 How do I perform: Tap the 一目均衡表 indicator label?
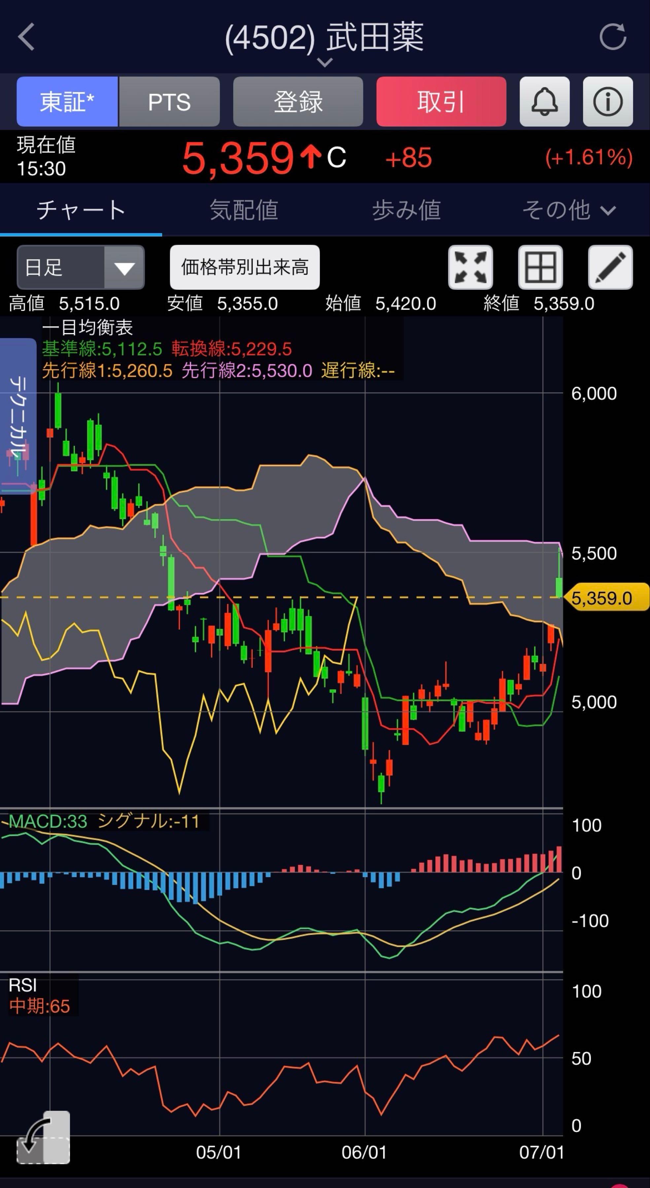pyautogui.click(x=87, y=327)
